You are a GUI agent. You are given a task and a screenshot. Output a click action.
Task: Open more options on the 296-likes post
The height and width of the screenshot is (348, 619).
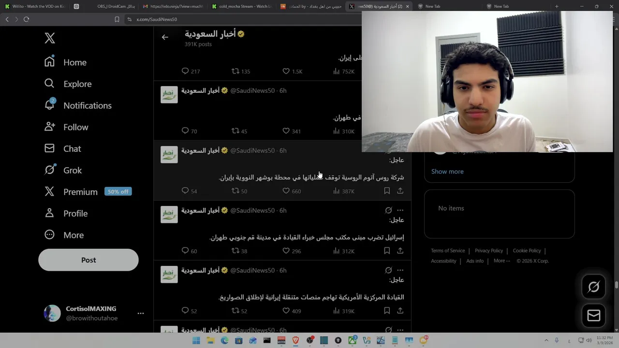point(400,210)
